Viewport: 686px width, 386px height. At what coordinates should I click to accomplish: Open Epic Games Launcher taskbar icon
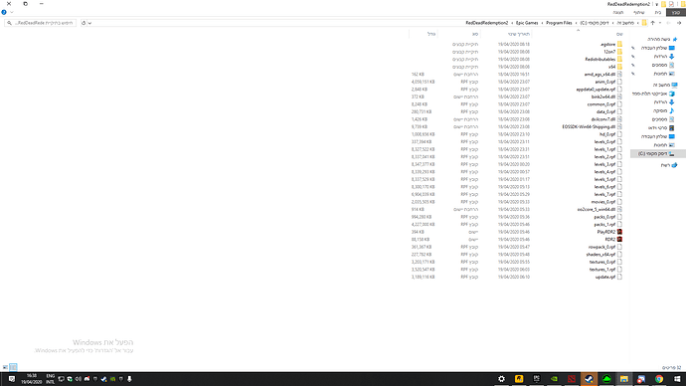(537, 379)
